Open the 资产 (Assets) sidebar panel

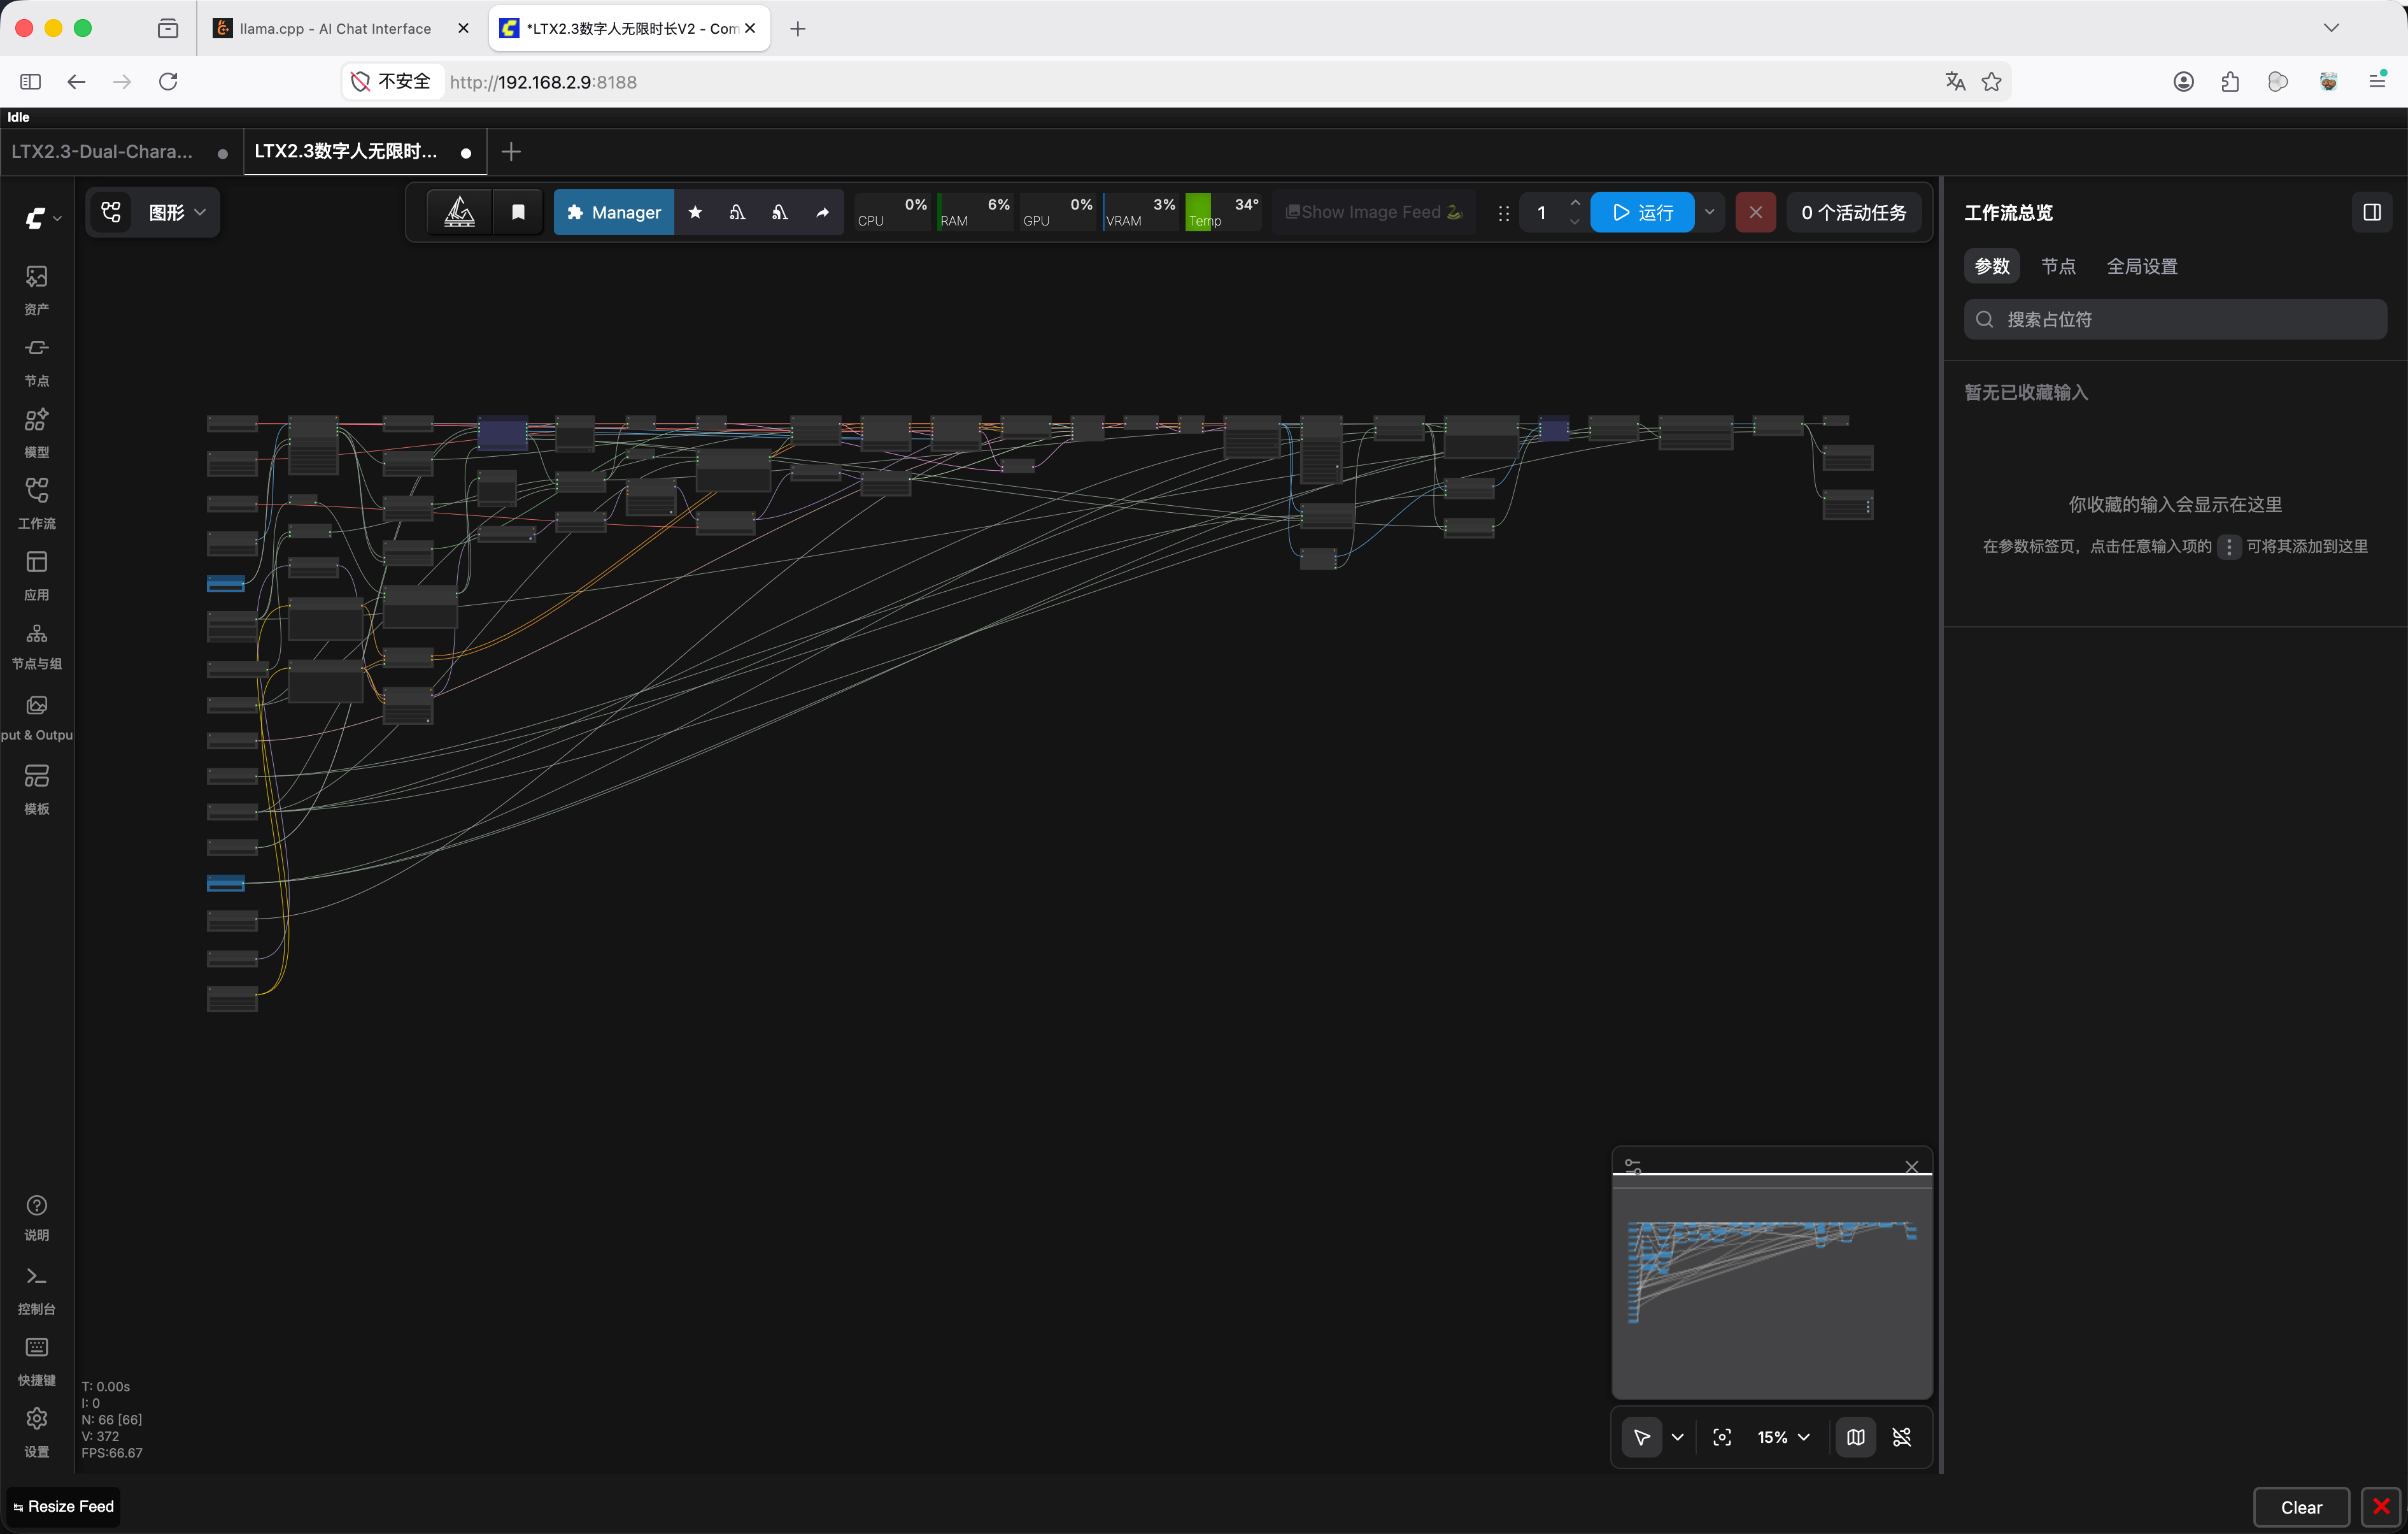pyautogui.click(x=37, y=289)
